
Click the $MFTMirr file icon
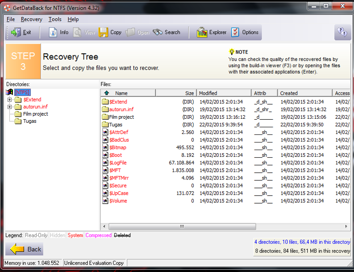click(105, 178)
